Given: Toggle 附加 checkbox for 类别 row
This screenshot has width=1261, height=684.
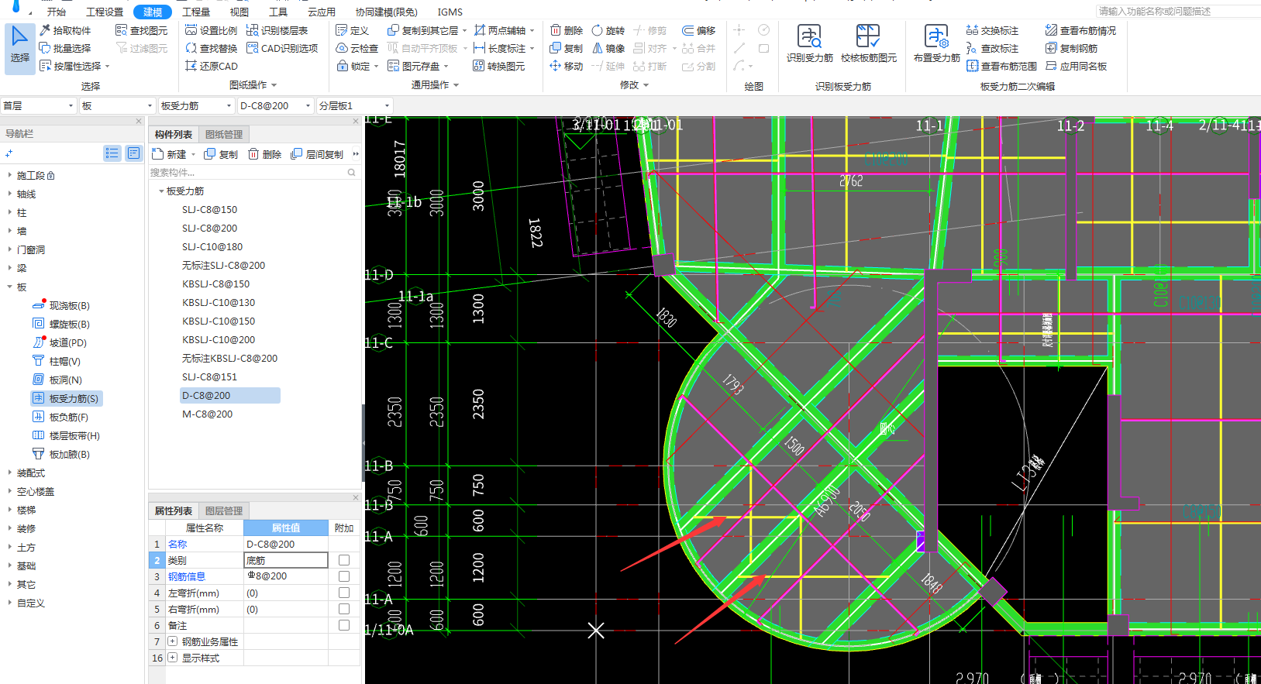Looking at the screenshot, I should [344, 560].
